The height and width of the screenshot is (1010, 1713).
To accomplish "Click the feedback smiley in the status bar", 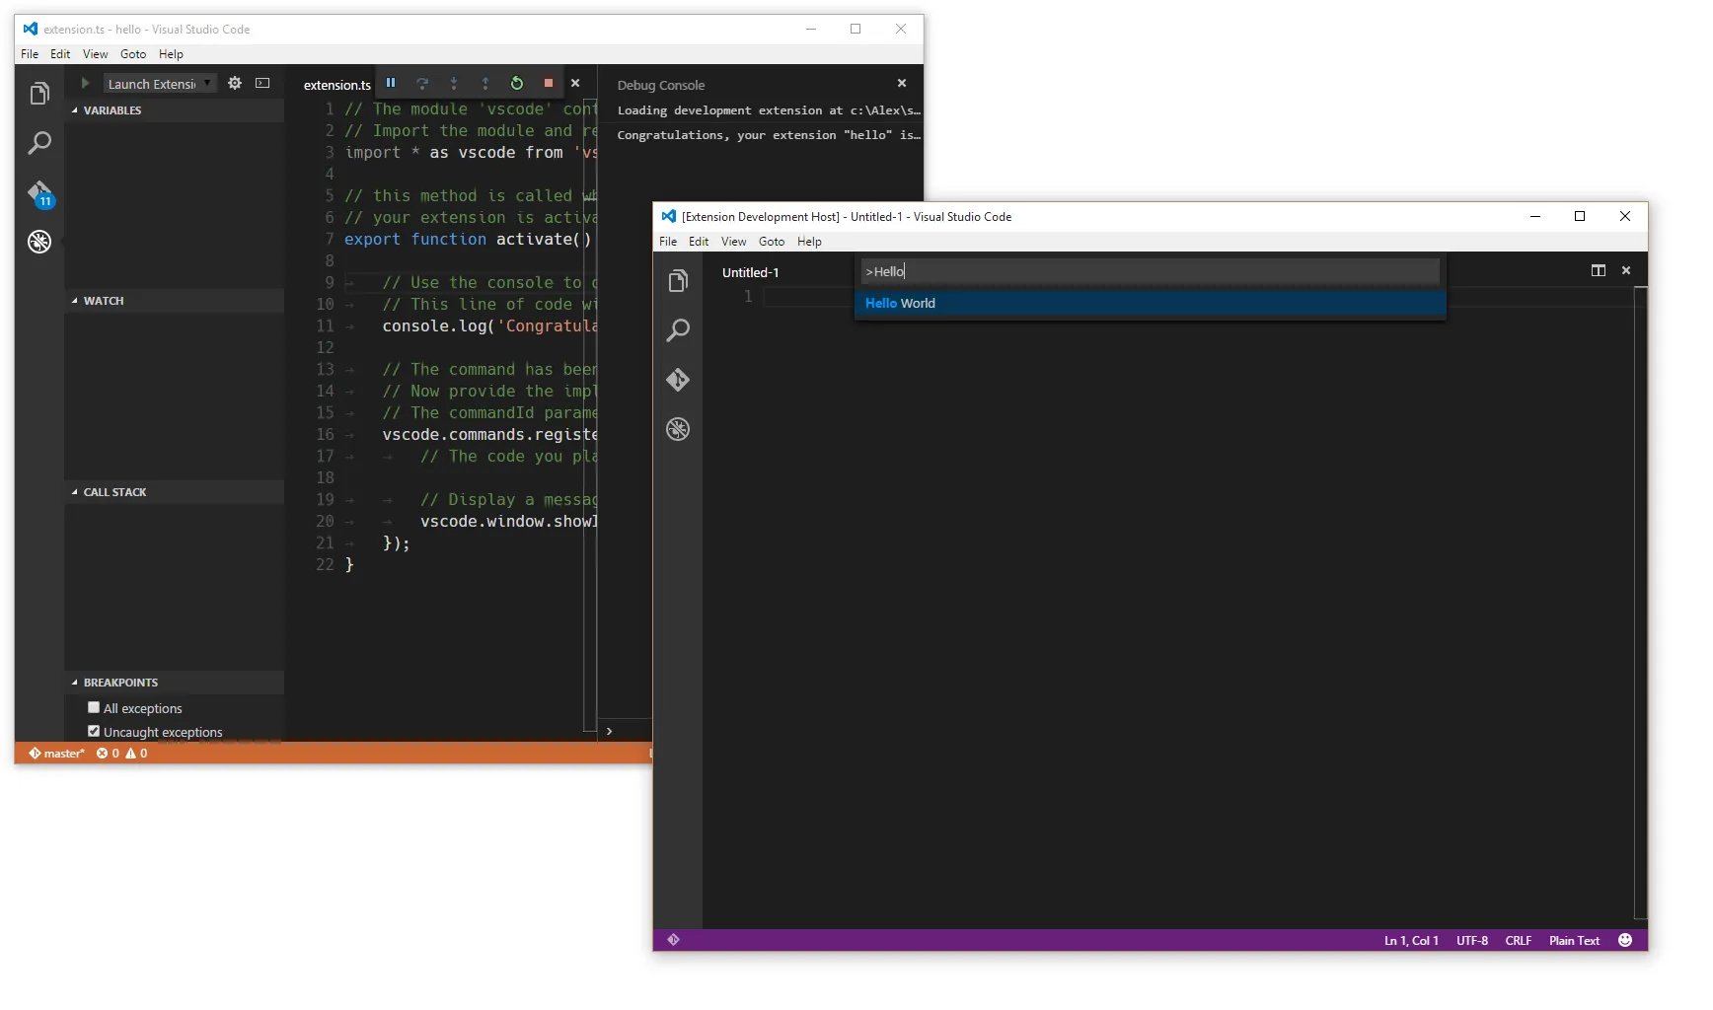I will (x=1624, y=940).
